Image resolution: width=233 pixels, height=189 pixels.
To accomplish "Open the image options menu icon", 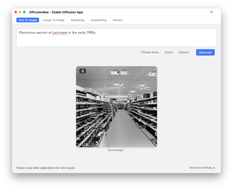I will coord(83,71).
